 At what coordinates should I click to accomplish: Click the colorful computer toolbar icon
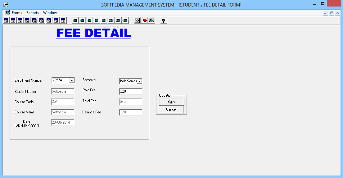[151, 21]
